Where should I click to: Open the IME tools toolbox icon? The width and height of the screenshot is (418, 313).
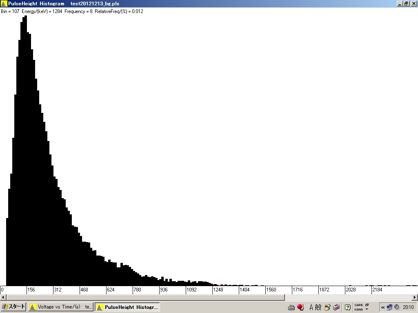(x=336, y=307)
